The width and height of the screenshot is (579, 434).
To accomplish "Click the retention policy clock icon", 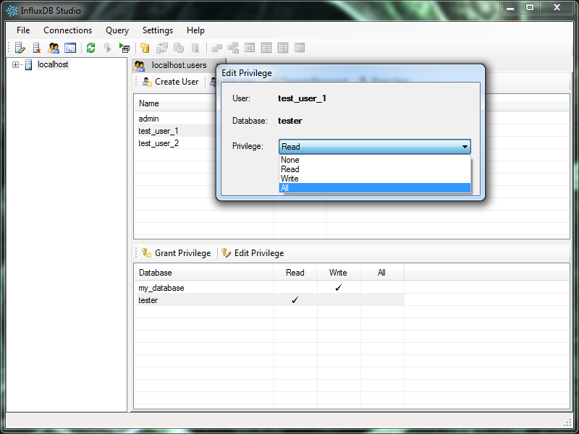I will click(x=179, y=48).
